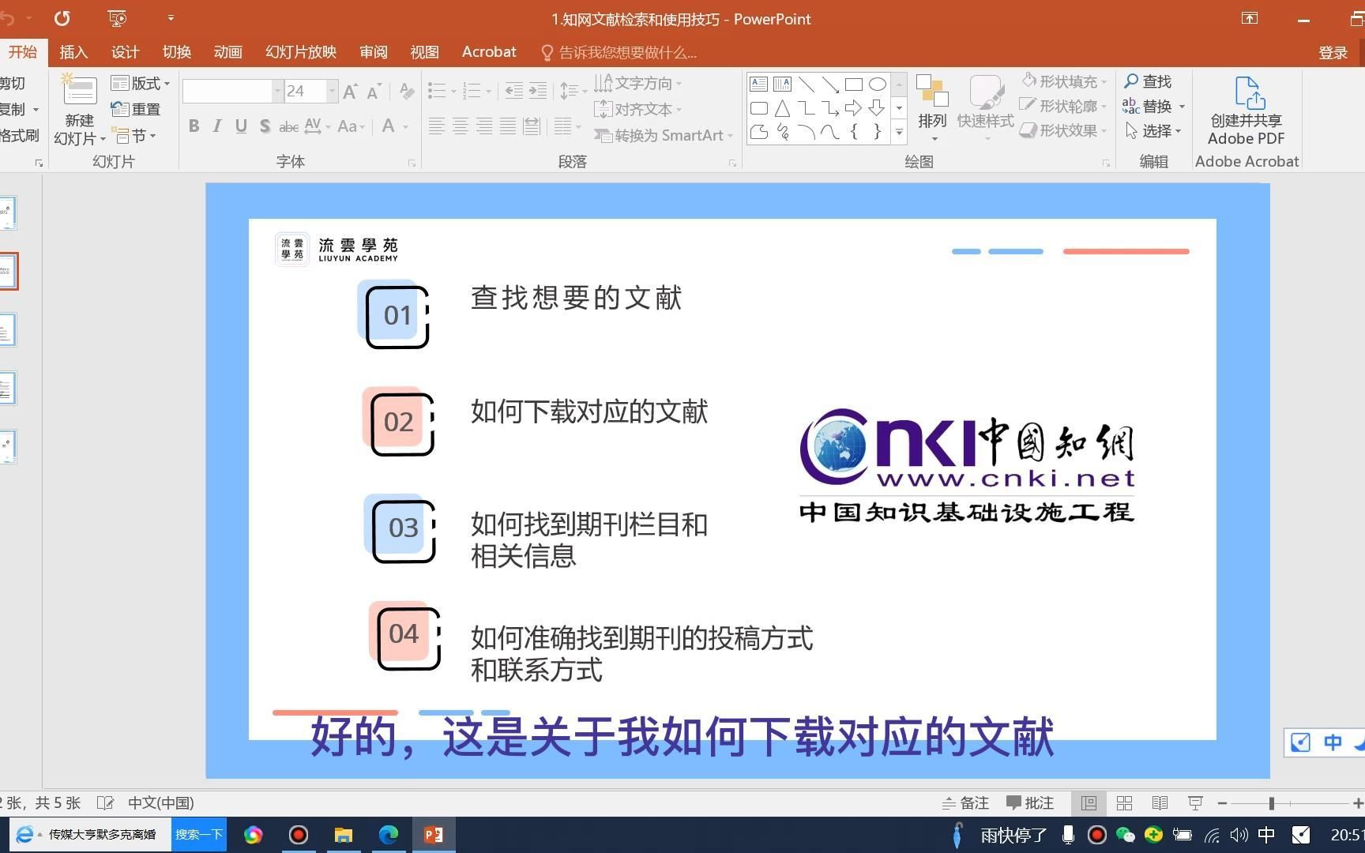Open 文字方向 text direction dropdown

[x=638, y=83]
